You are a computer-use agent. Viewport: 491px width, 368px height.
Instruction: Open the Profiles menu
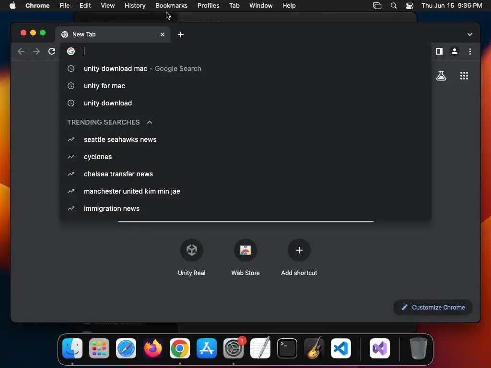click(208, 6)
